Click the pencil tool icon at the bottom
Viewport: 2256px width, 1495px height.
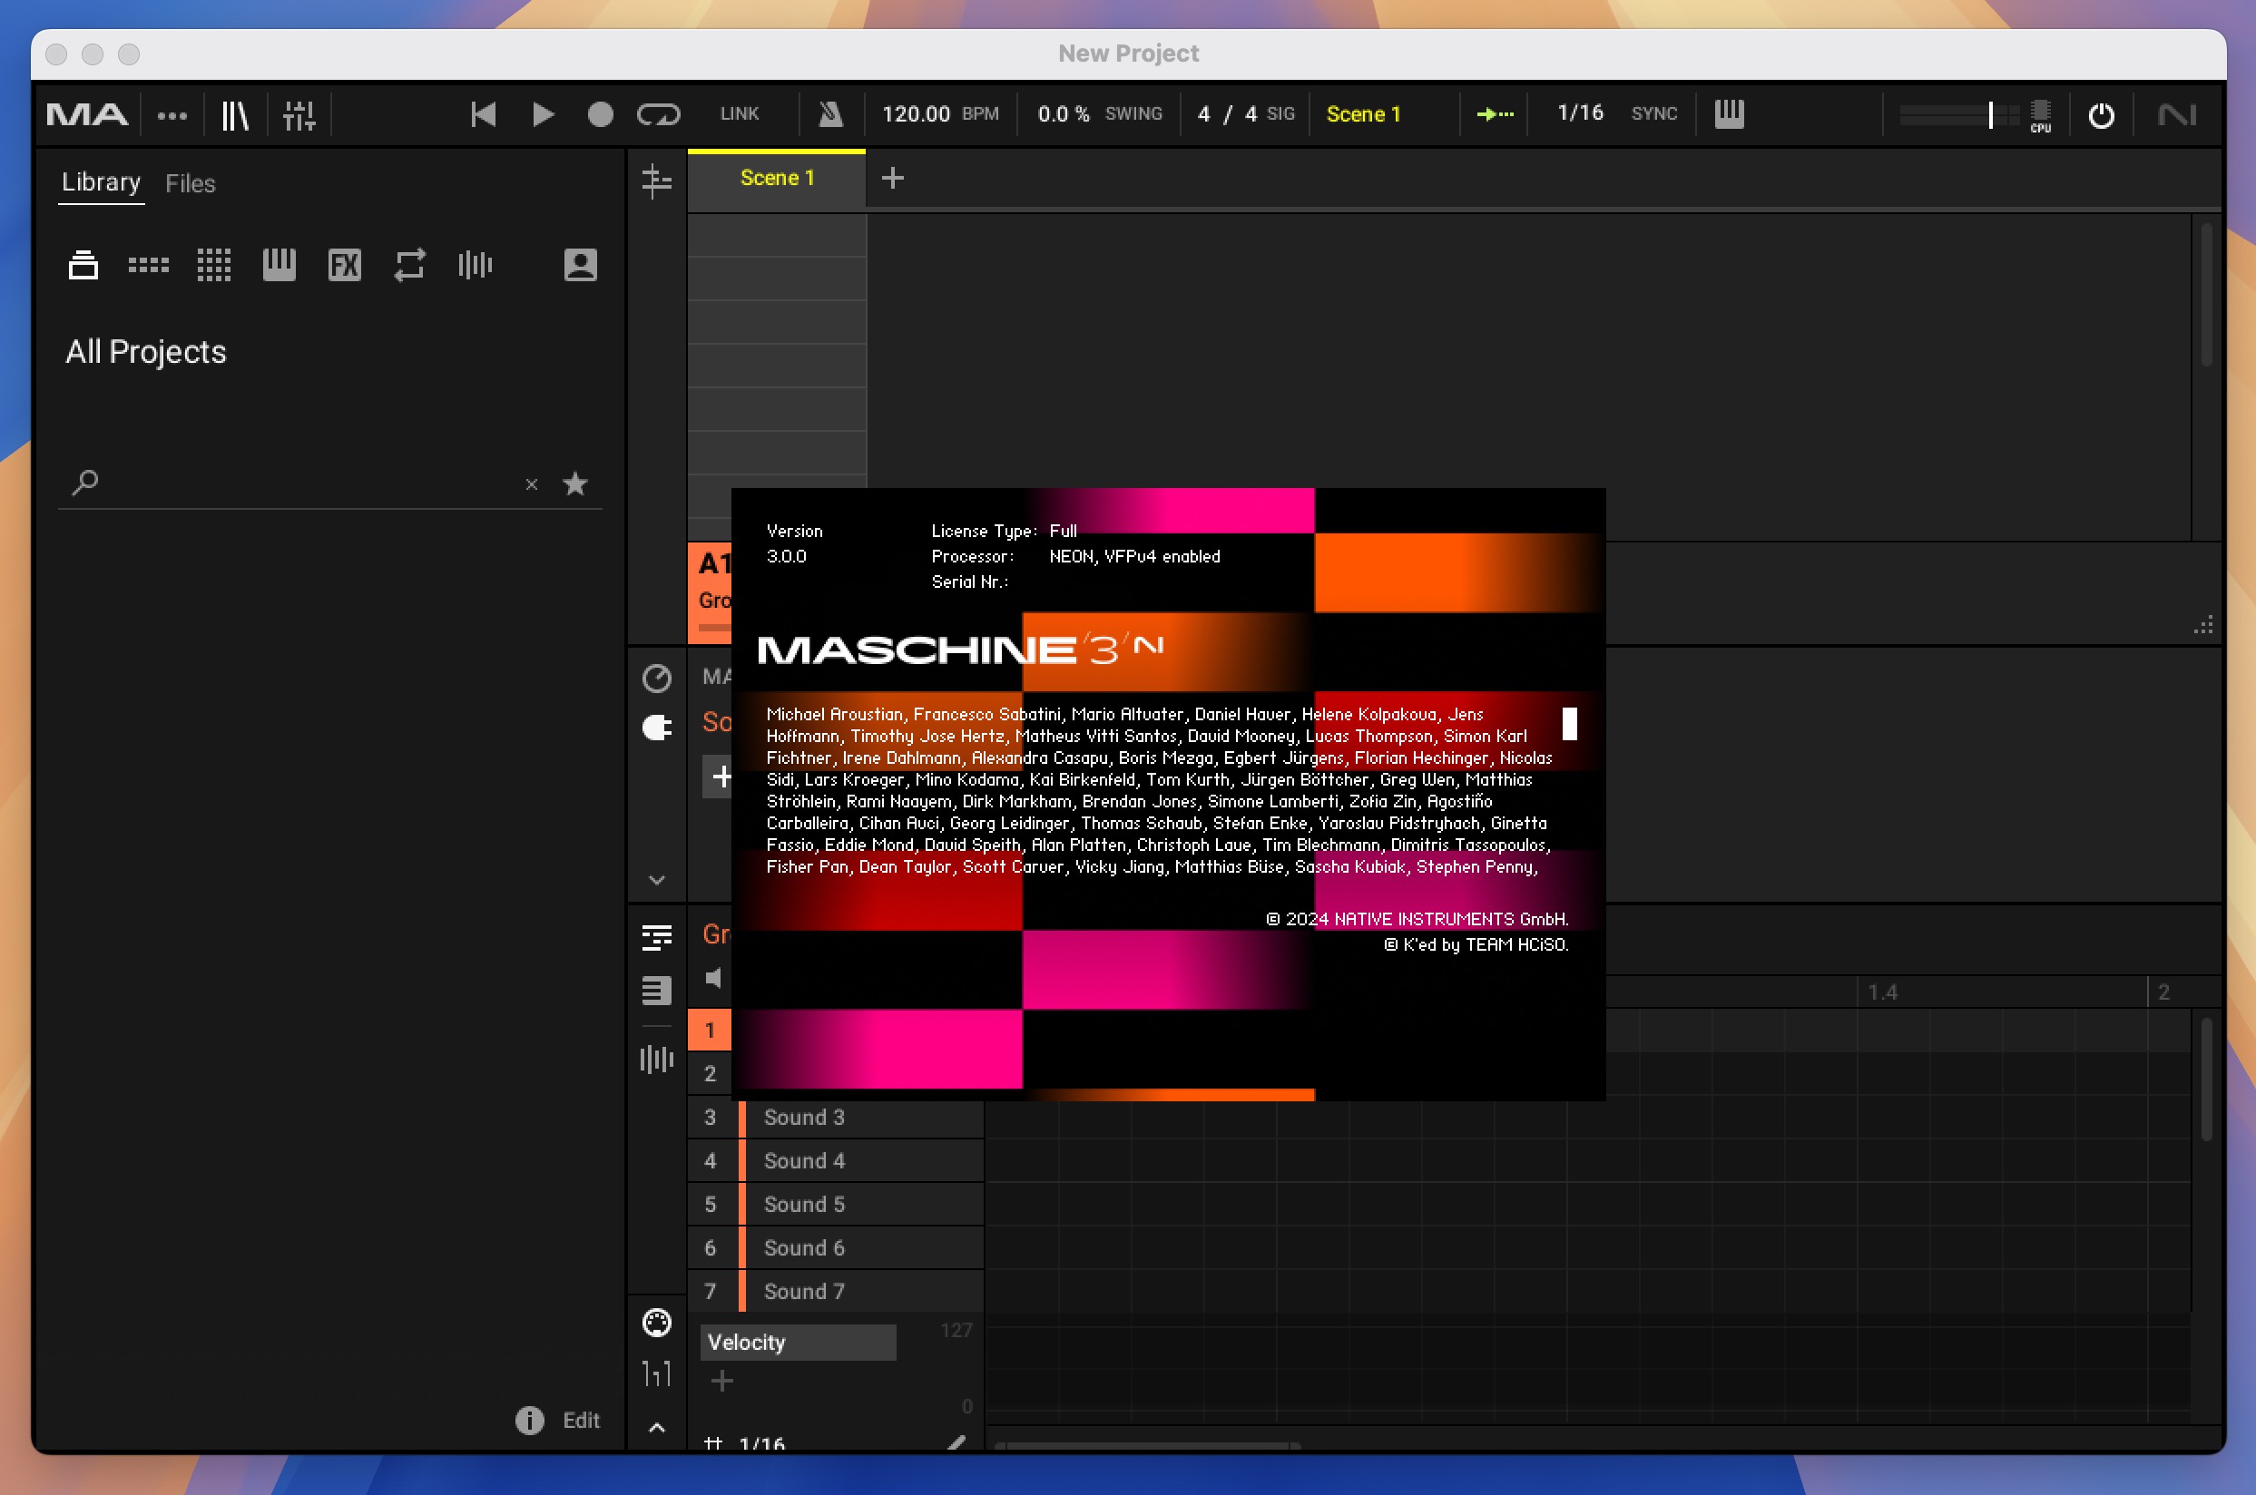point(956,1441)
